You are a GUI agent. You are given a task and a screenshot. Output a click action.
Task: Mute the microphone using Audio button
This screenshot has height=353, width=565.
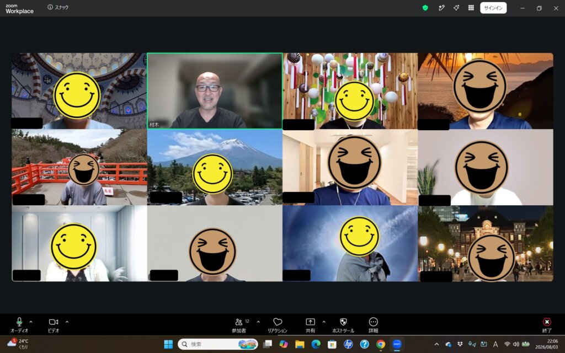click(19, 325)
